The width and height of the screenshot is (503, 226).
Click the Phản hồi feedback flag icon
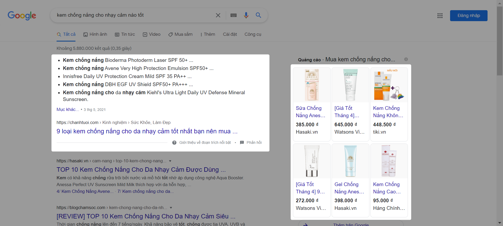(x=242, y=142)
